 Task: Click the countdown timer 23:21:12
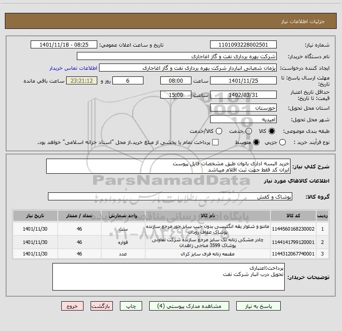82,80
